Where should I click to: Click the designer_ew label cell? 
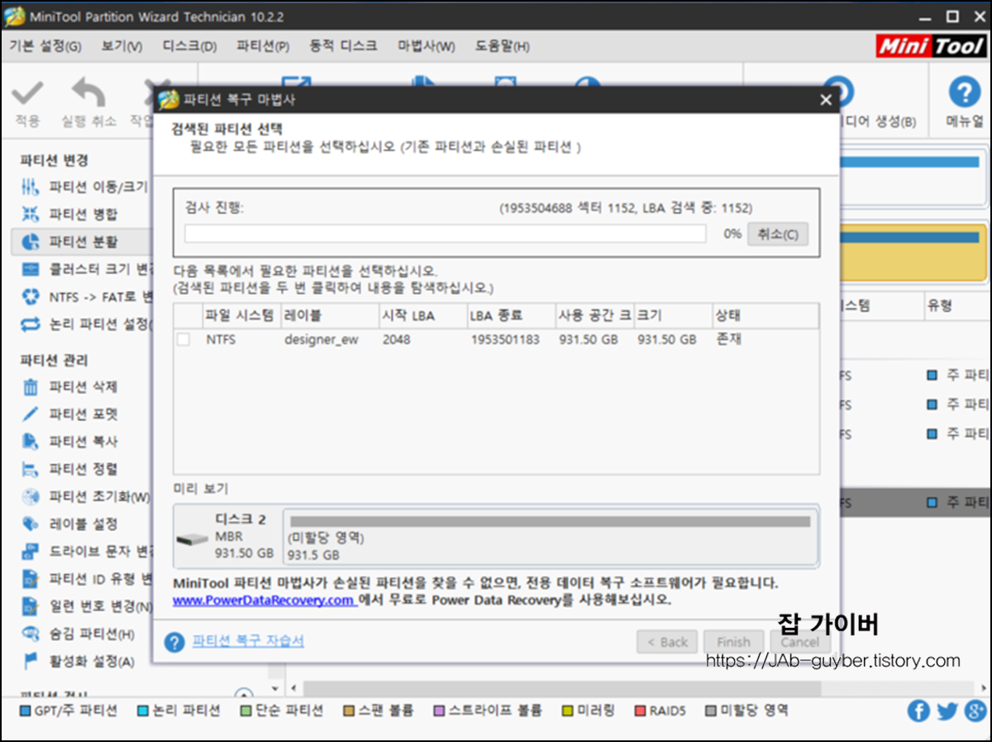point(321,340)
